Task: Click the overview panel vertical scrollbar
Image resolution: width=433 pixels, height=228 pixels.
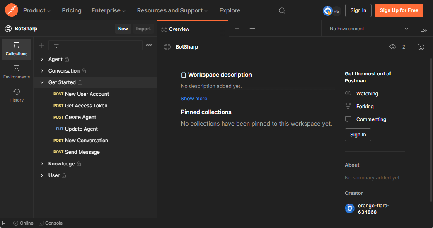Action: (x=431, y=130)
